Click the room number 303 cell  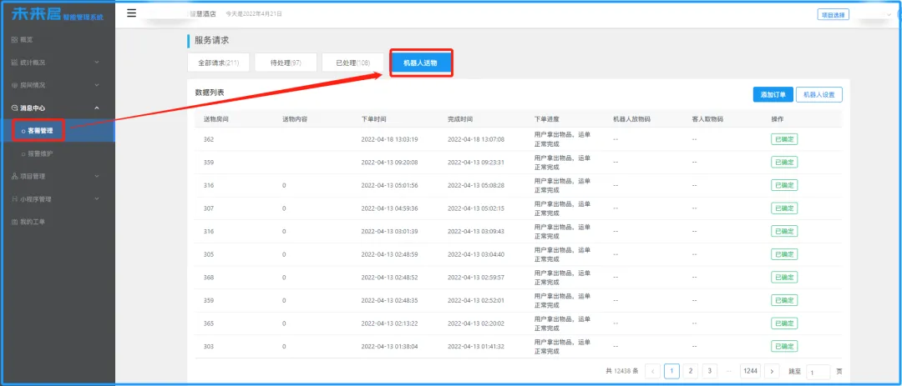click(209, 346)
